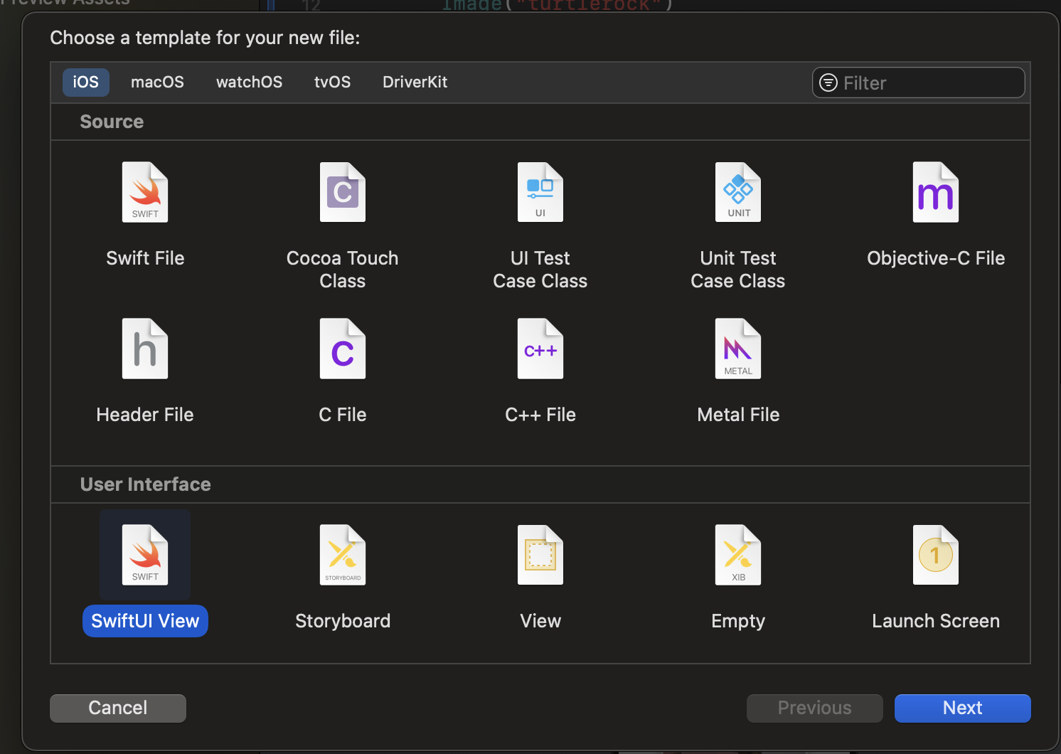The height and width of the screenshot is (754, 1061).
Task: Click the "Metal File" label
Action: click(738, 415)
